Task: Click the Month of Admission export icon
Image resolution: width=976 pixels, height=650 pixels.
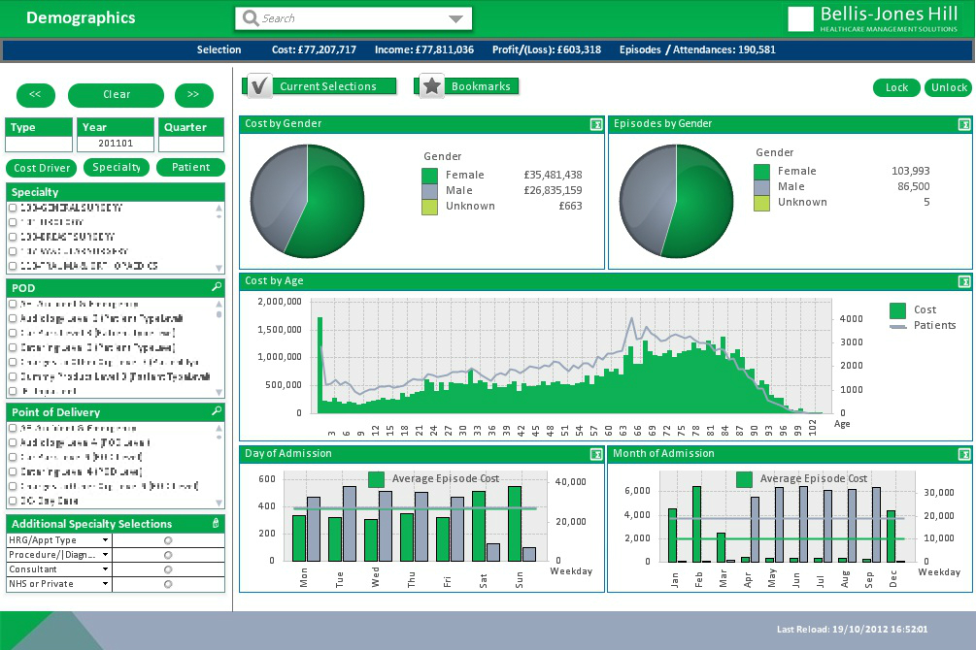Action: pos(963,454)
